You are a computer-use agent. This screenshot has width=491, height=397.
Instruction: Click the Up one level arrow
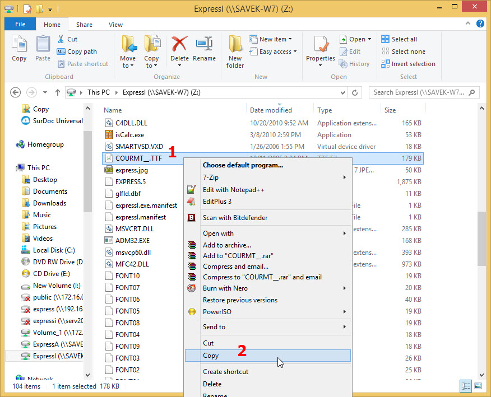pyautogui.click(x=57, y=92)
